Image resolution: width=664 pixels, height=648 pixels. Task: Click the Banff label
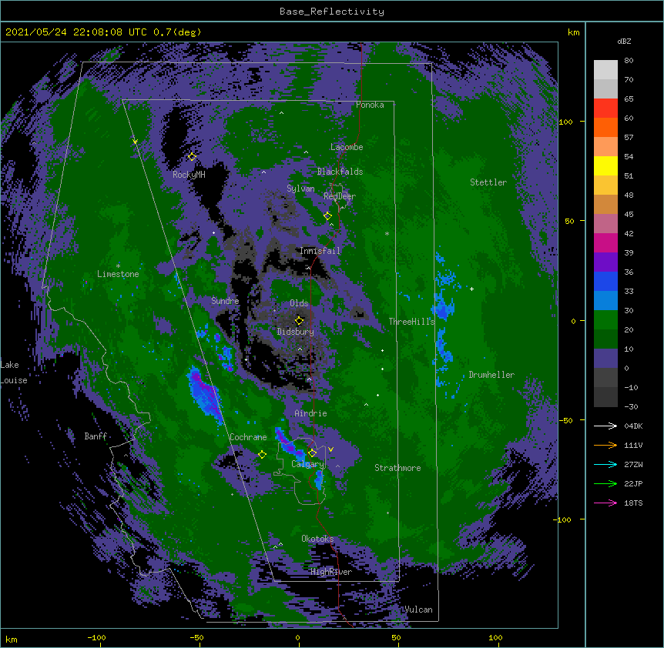click(96, 436)
